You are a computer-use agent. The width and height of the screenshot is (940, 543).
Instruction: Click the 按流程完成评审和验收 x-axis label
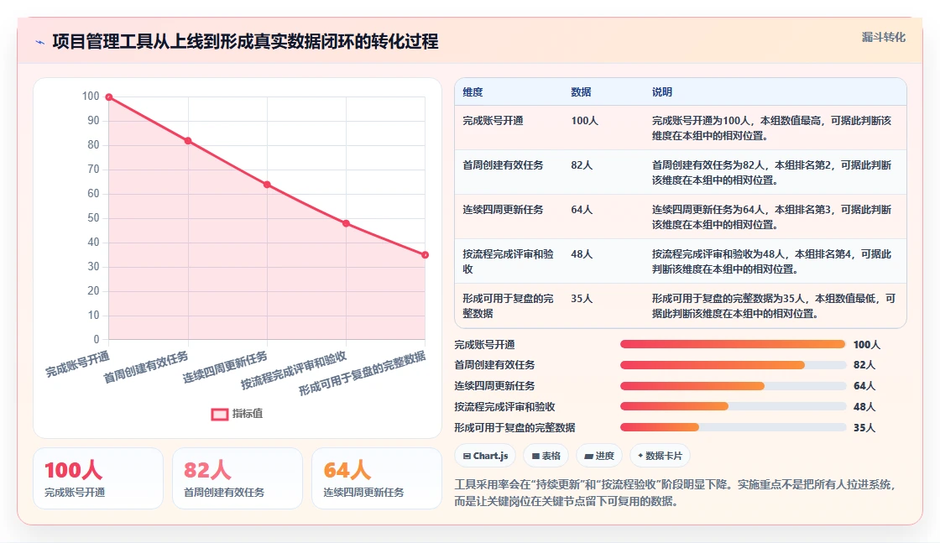click(x=293, y=370)
